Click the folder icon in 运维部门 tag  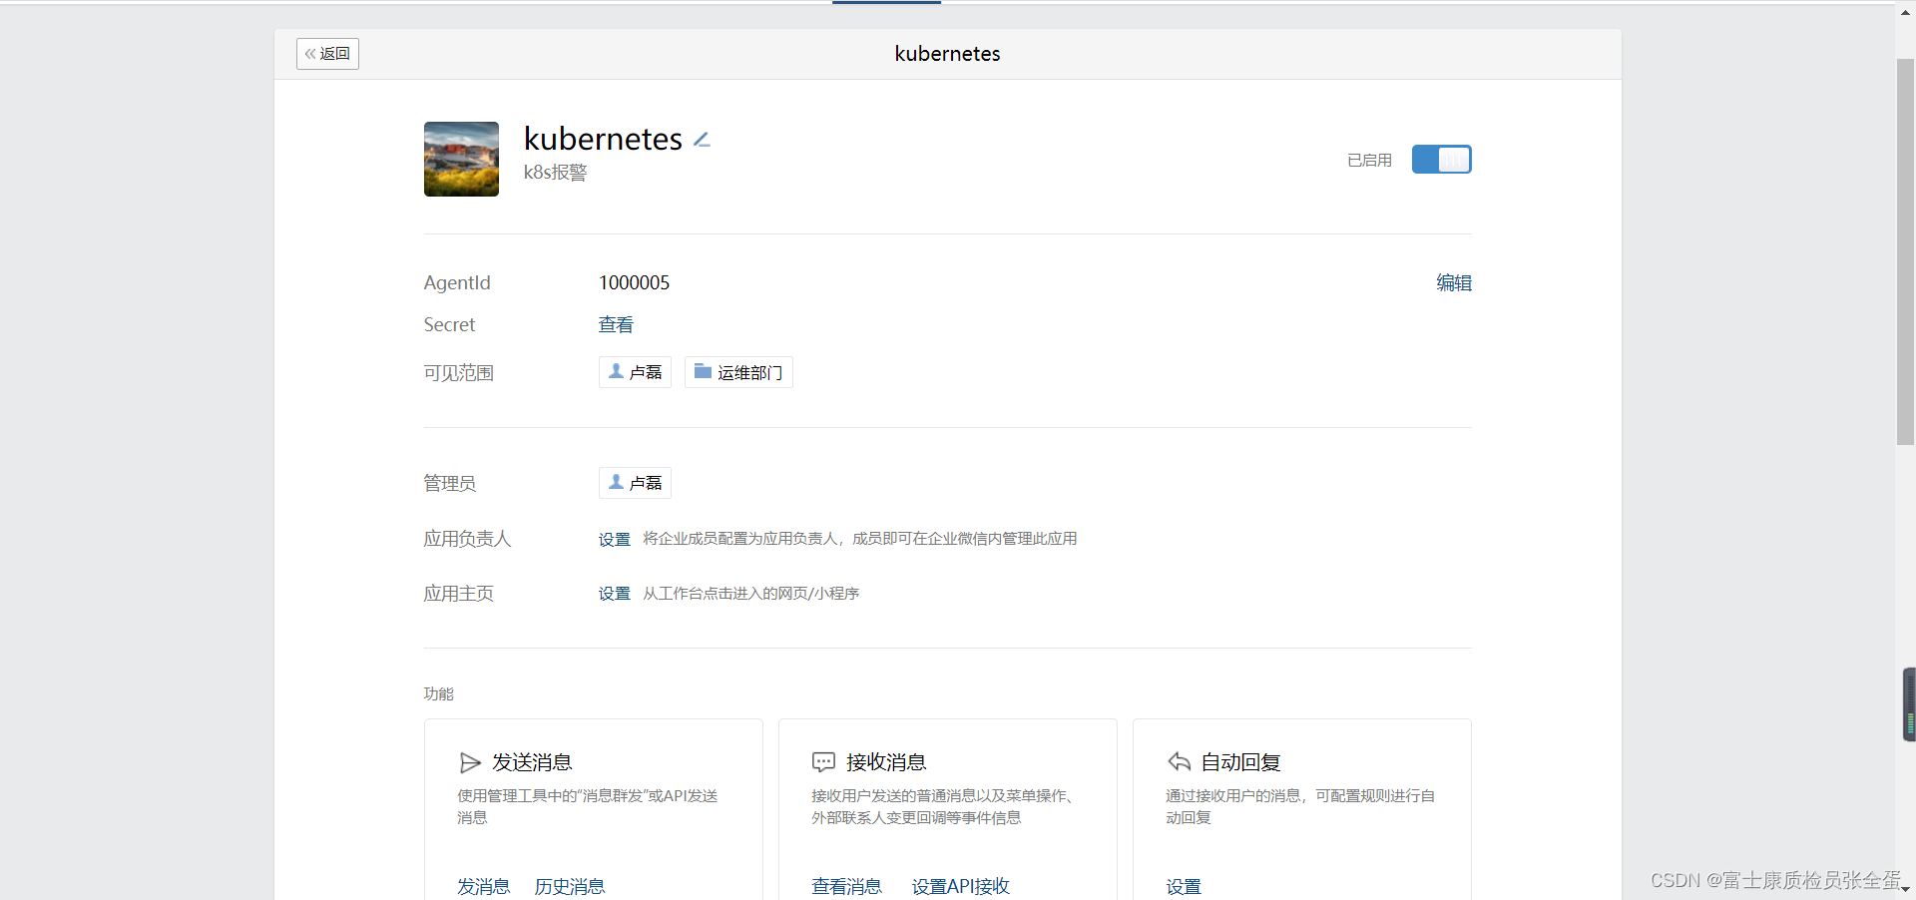tap(703, 371)
